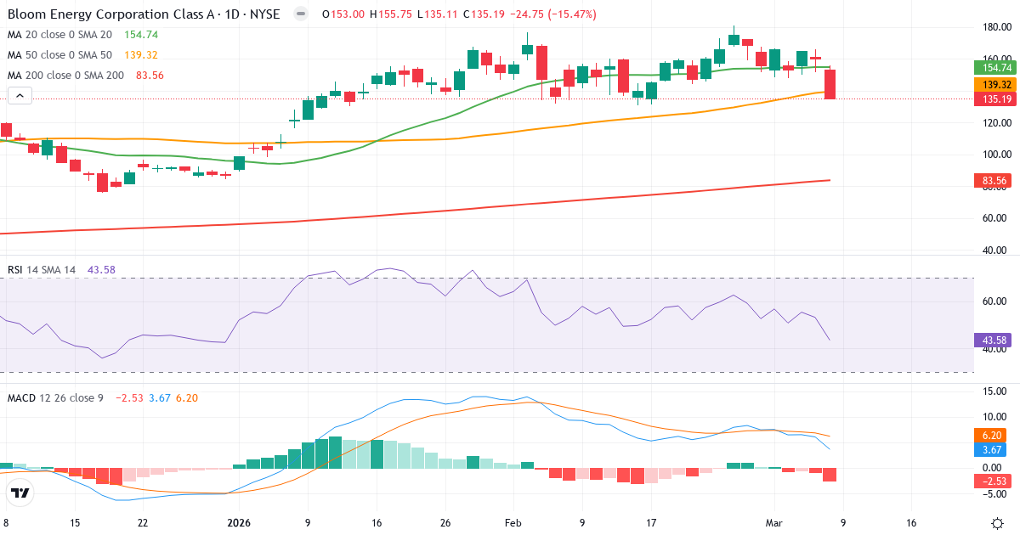Click the red 83.56 price axis label

(993, 180)
